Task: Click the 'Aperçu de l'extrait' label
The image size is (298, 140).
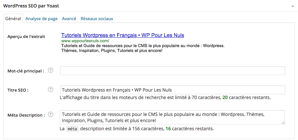Action: [26, 37]
